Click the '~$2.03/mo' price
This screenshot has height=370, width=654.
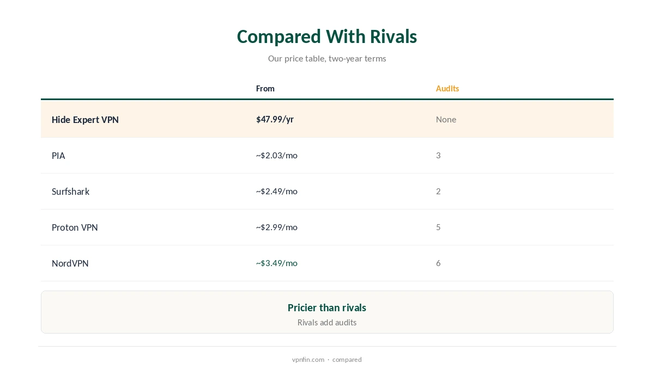pyautogui.click(x=277, y=155)
